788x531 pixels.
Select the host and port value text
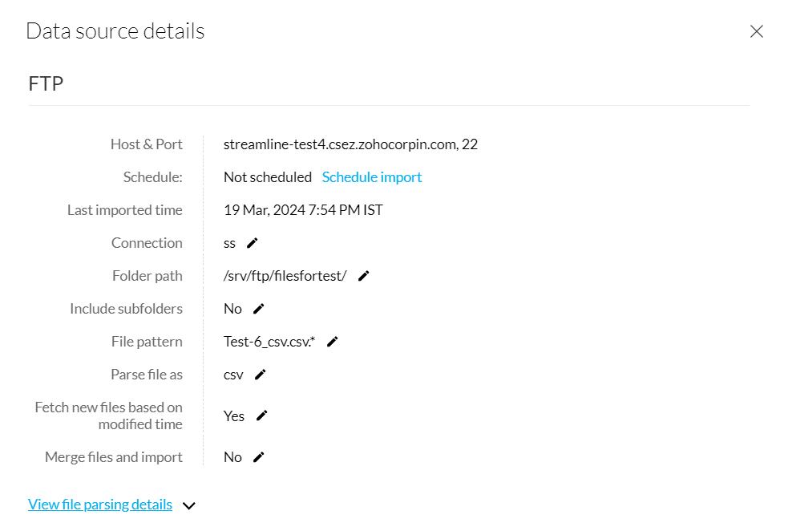coord(350,144)
